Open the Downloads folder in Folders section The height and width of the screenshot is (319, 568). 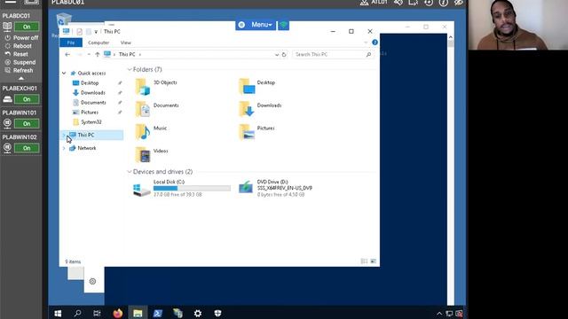pyautogui.click(x=260, y=109)
